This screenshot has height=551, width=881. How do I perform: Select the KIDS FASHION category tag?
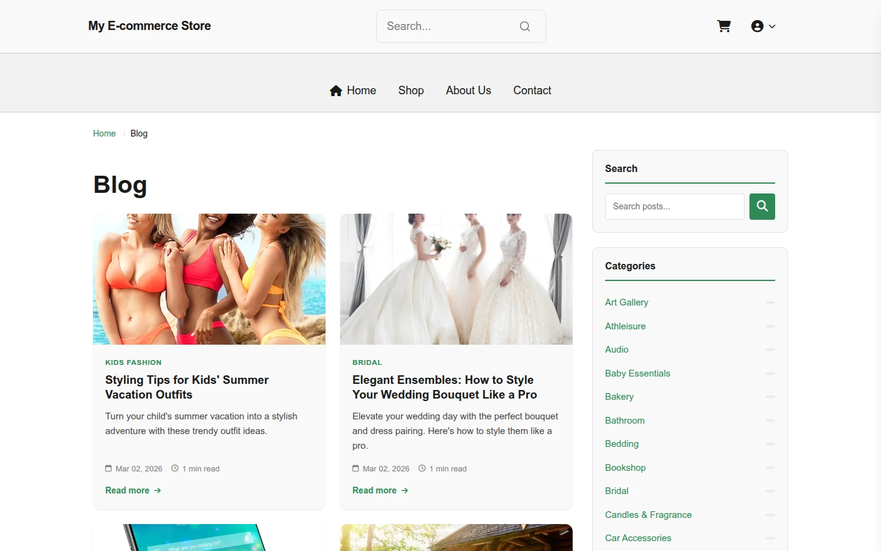tap(133, 362)
